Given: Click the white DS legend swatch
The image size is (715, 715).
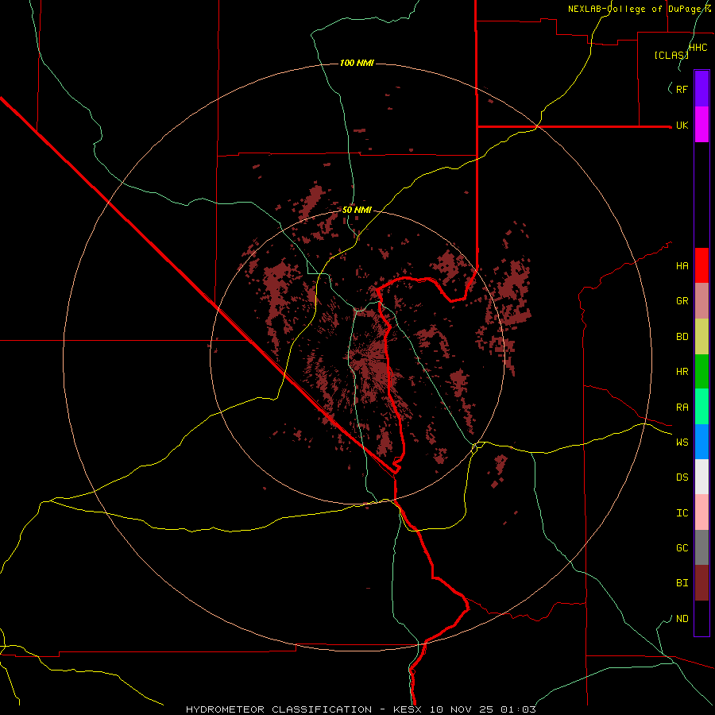Looking at the screenshot, I should click(701, 477).
